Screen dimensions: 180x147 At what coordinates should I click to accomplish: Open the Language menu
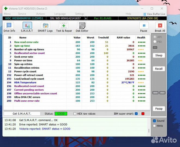click(60, 14)
